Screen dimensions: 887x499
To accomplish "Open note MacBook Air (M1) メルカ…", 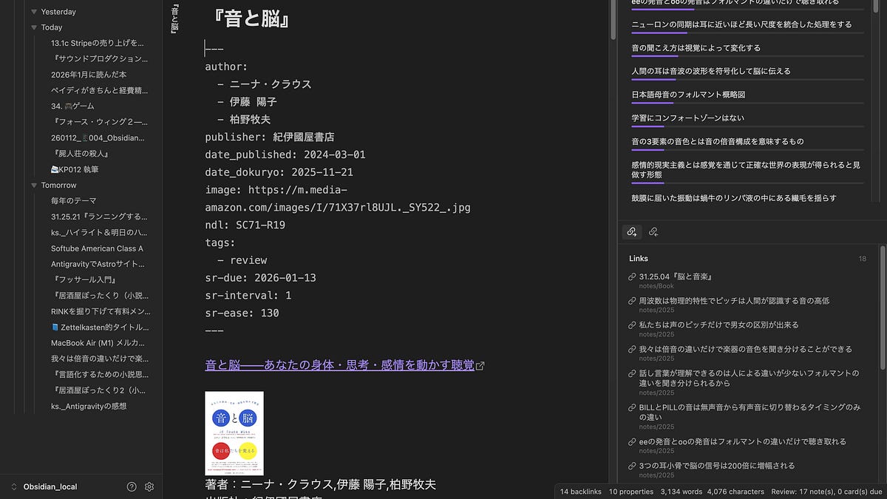I will coord(98,343).
